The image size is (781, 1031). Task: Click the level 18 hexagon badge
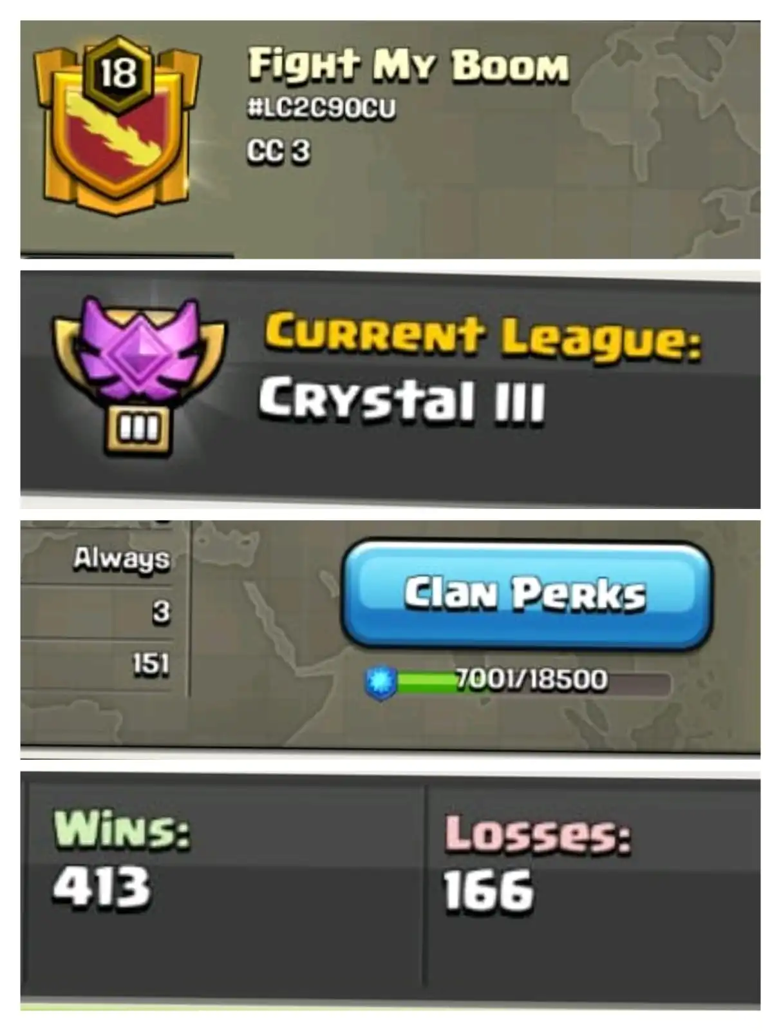[x=119, y=73]
